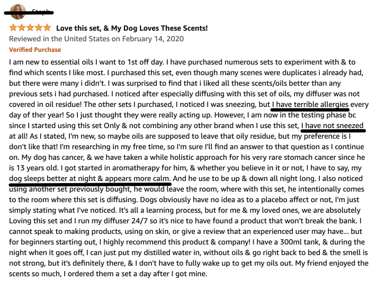Click the reviewer's profile avatar photo
The image size is (376, 281).
pyautogui.click(x=18, y=12)
